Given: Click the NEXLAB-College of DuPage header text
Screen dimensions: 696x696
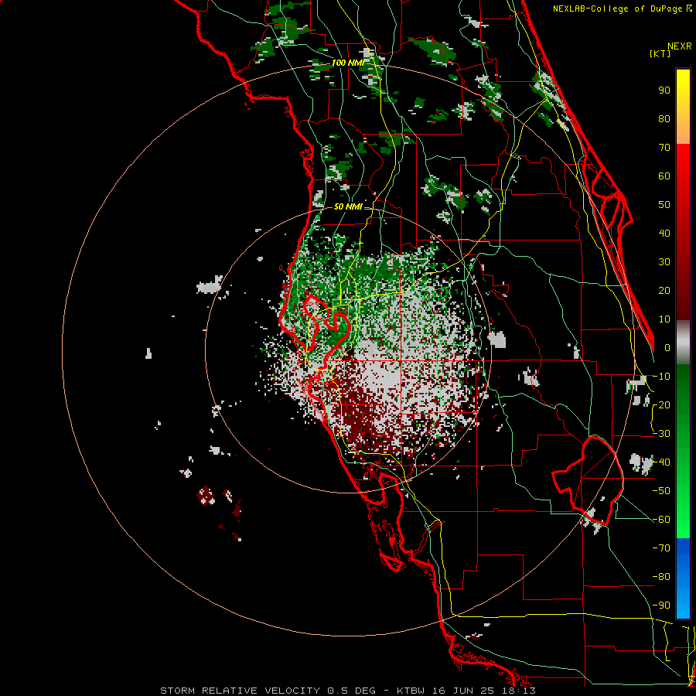Looking at the screenshot, I should pos(619,9).
